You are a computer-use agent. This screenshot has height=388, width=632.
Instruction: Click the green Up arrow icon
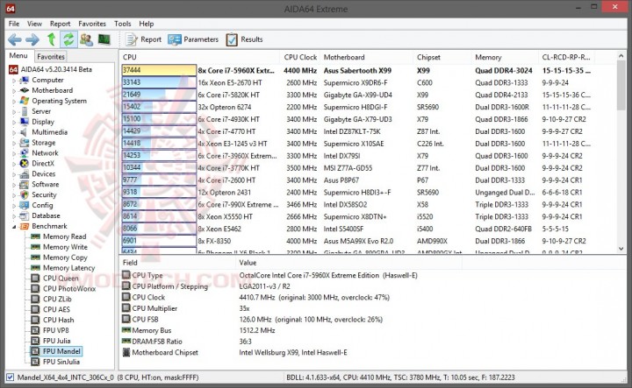pos(51,39)
